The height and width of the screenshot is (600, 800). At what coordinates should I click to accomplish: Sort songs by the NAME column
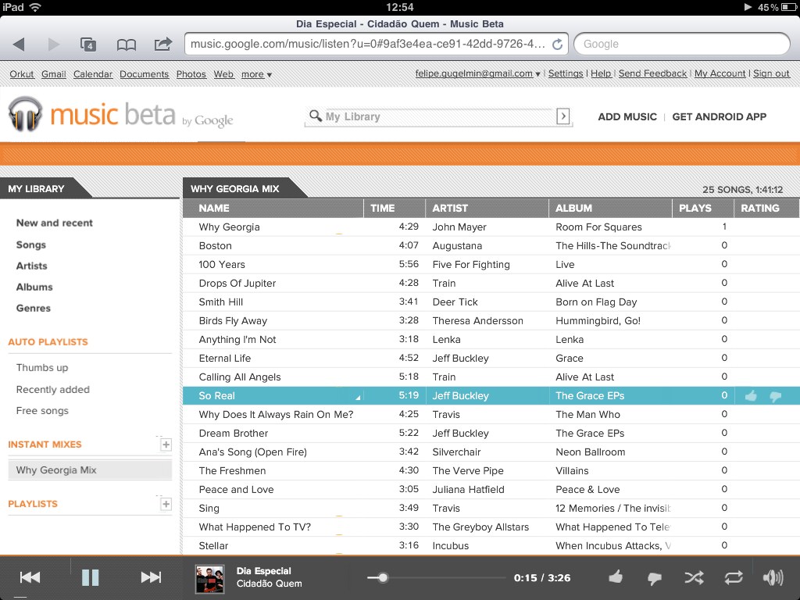click(x=273, y=208)
